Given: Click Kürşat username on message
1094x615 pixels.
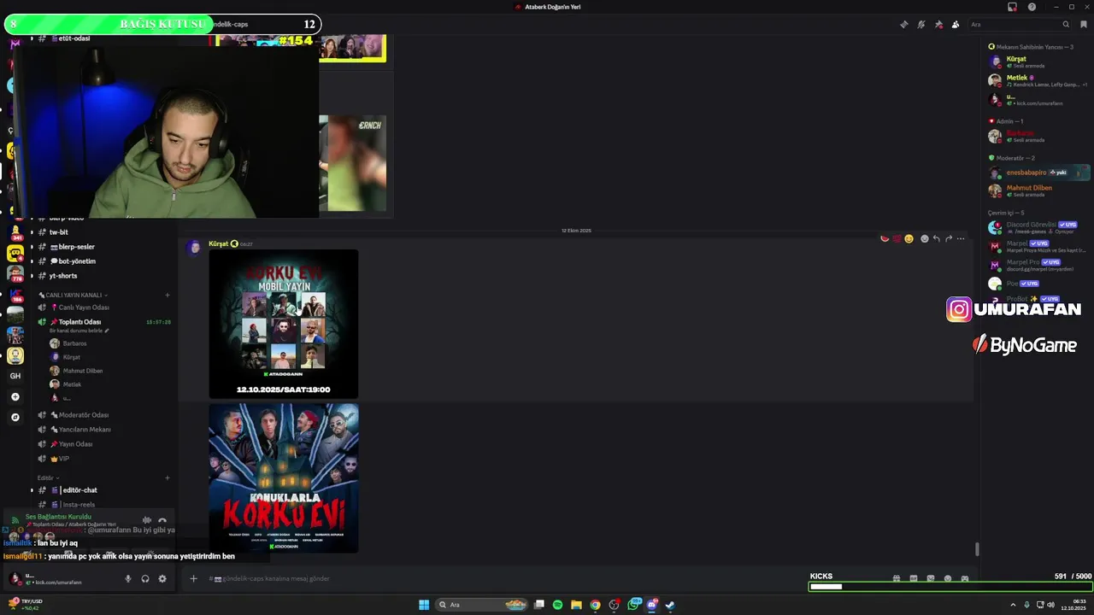Looking at the screenshot, I should point(219,244).
